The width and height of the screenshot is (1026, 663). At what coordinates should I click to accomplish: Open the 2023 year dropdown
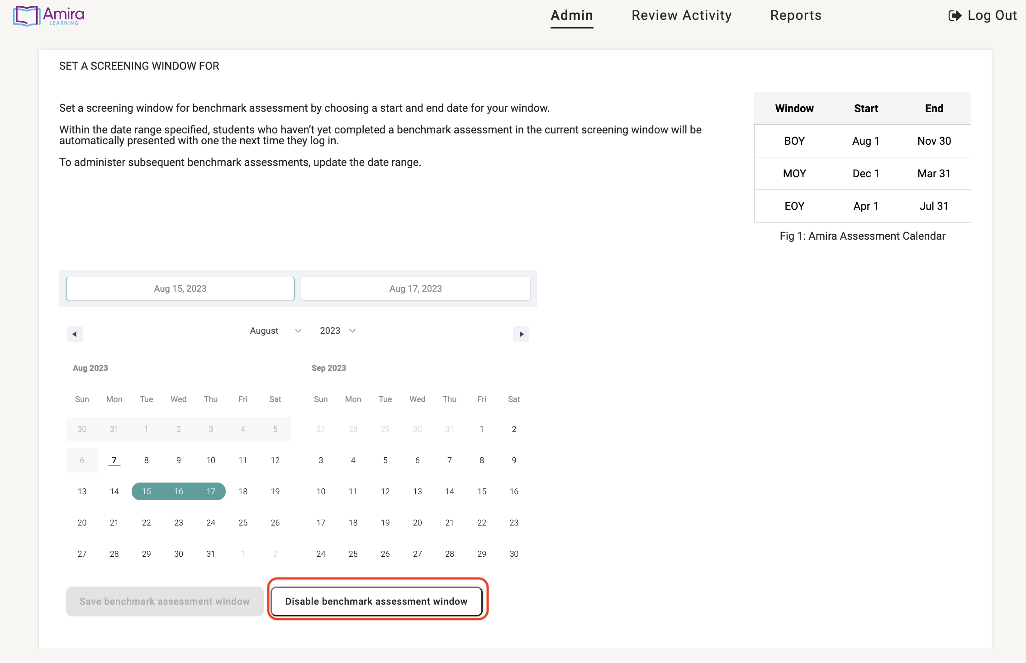(337, 331)
